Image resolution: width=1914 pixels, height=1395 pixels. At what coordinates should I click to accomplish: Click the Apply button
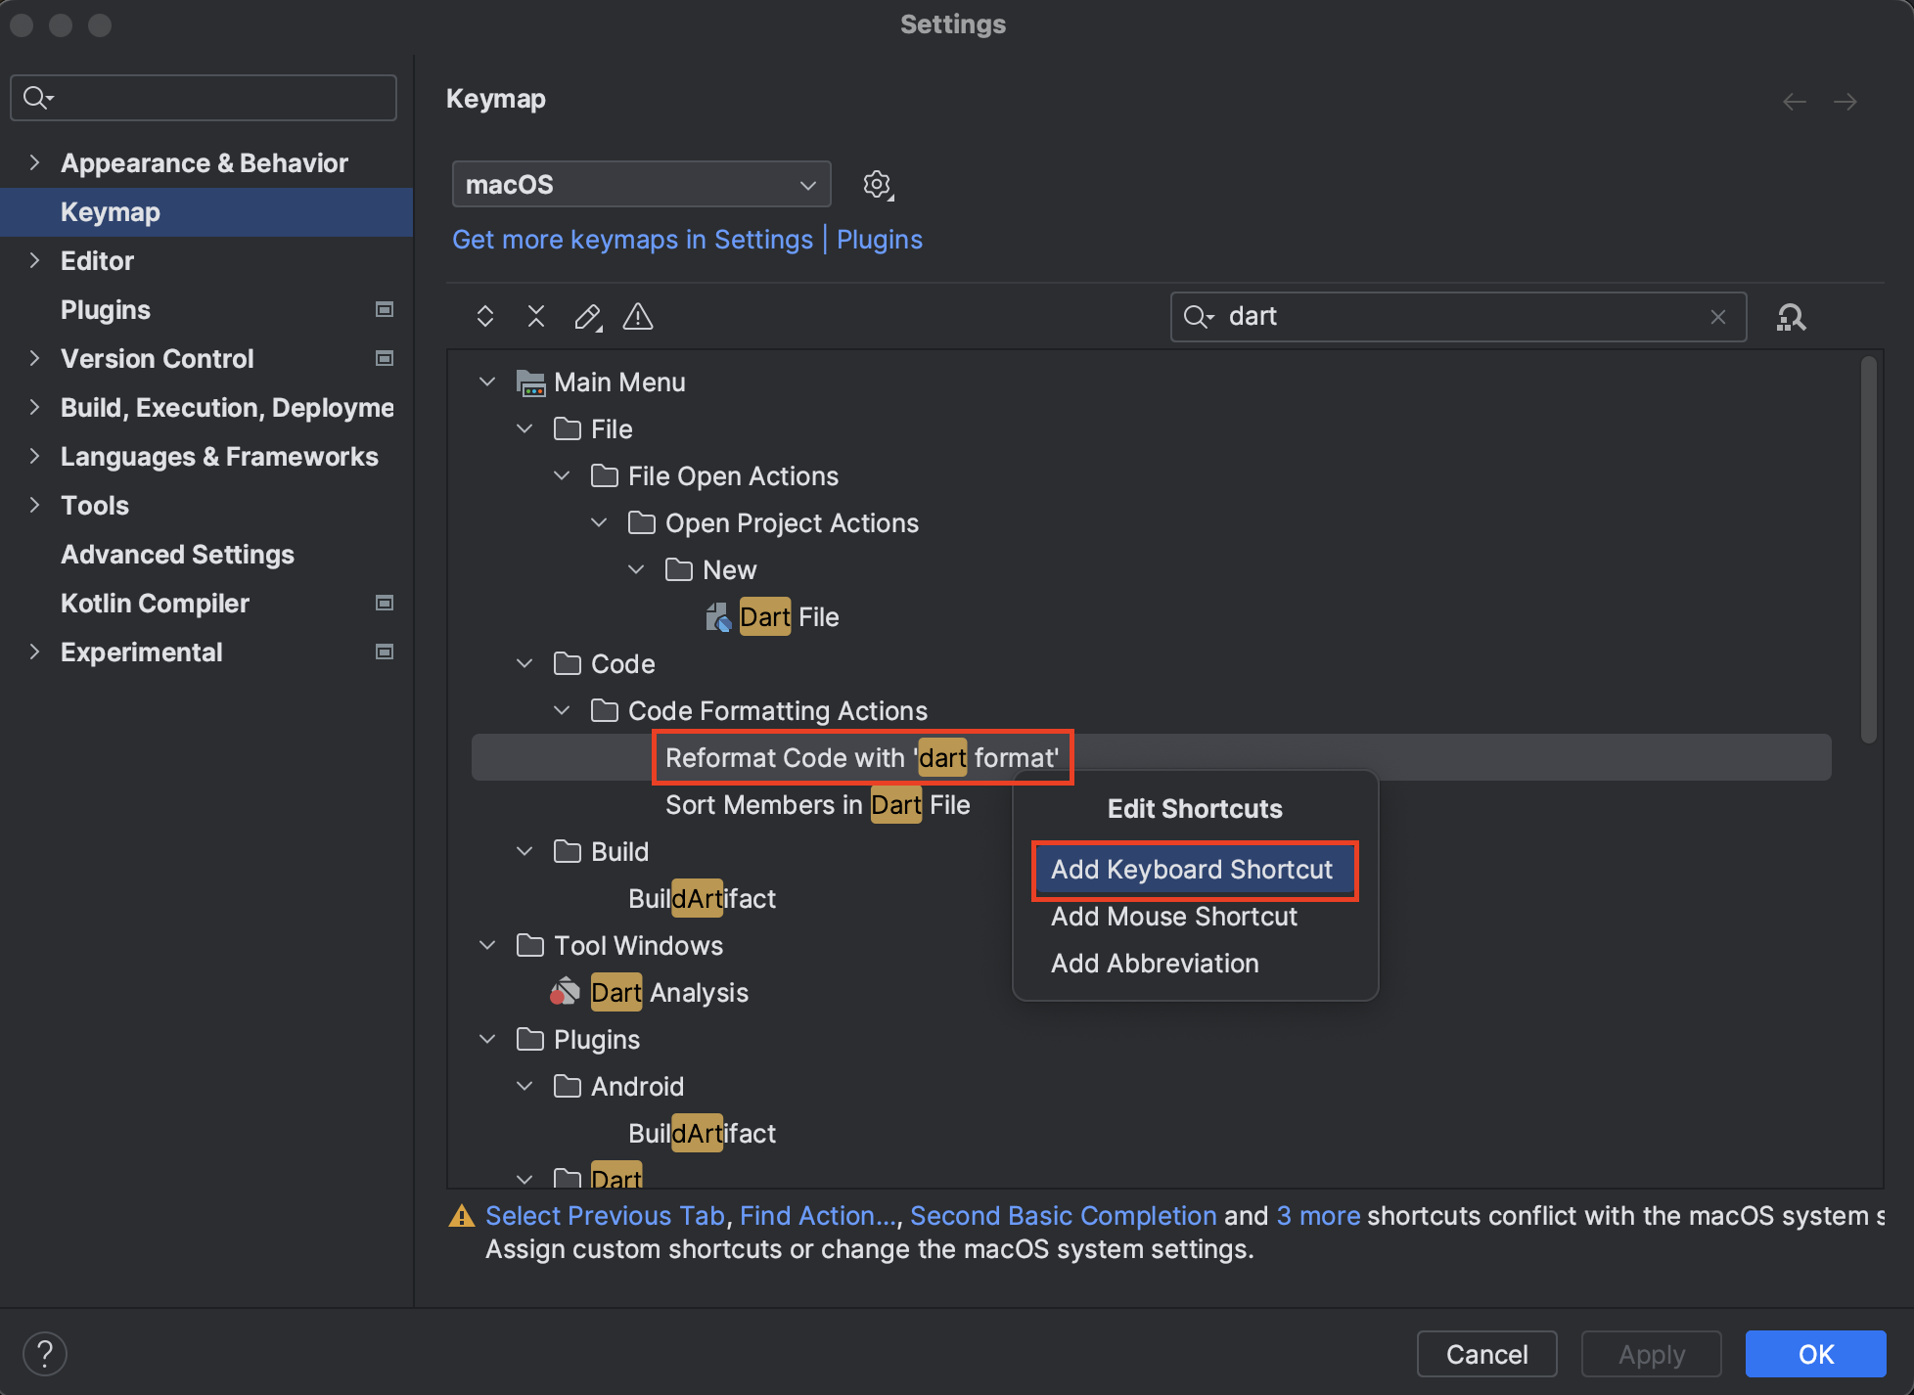click(1652, 1354)
